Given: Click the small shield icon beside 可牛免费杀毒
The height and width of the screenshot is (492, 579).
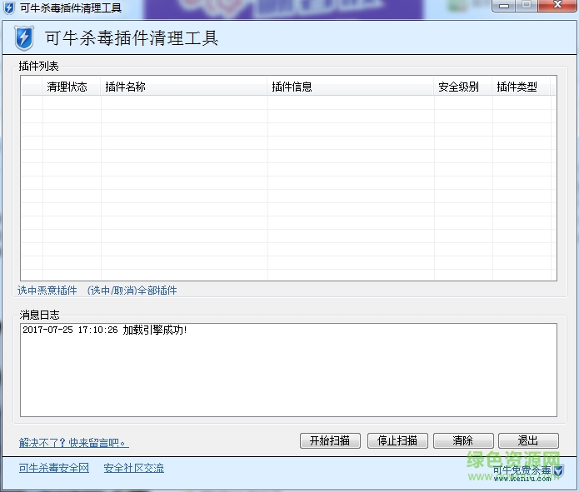Looking at the screenshot, I should point(558,470).
